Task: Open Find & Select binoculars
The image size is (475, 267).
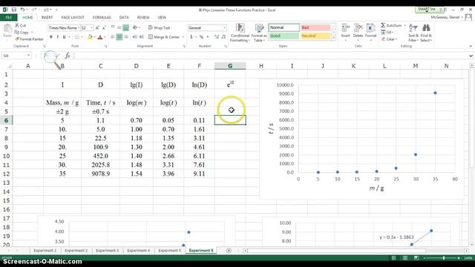Action: pyautogui.click(x=426, y=33)
